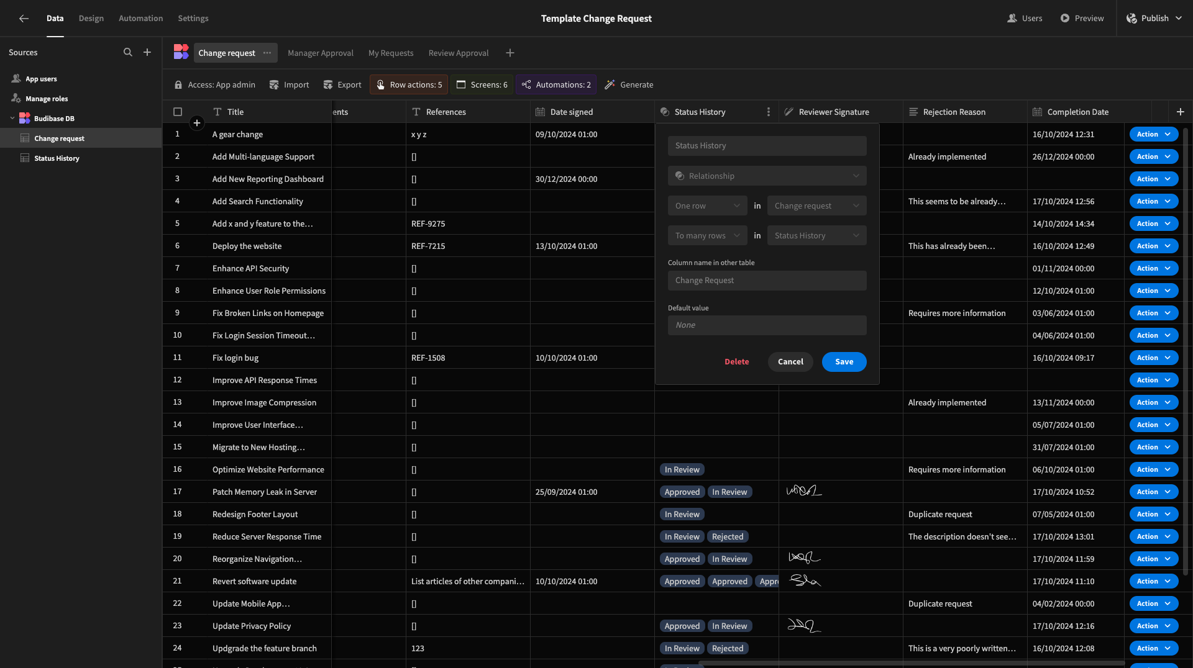Open Change request tab options ellipsis
This screenshot has height=668, width=1193.
tap(267, 53)
